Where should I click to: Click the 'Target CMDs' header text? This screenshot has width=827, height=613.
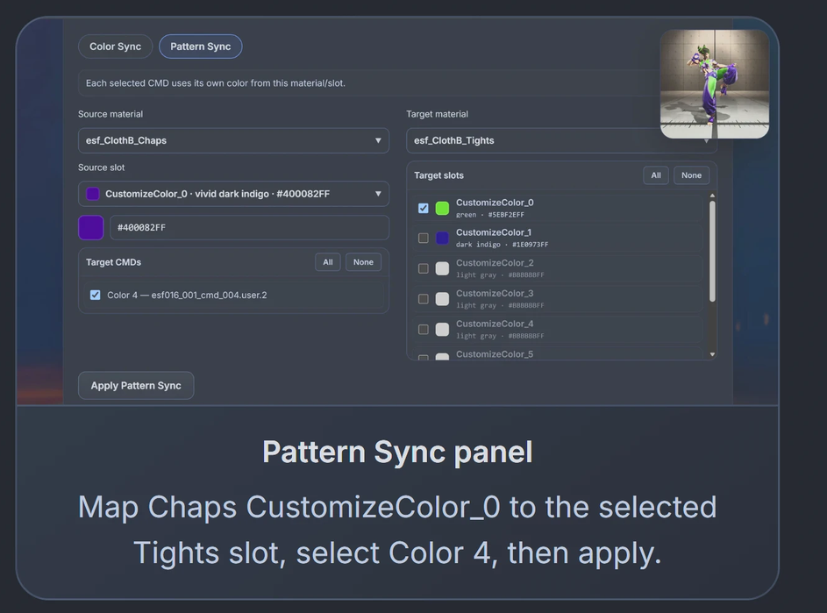pyautogui.click(x=113, y=262)
